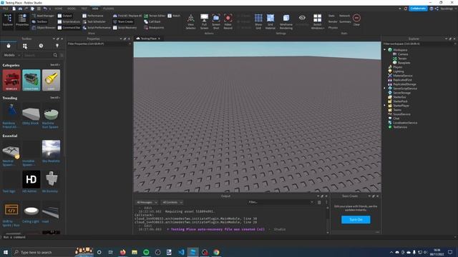Viewport: 458px width, 257px height.
Task: Toggle Show Grid
Action: point(258,22)
